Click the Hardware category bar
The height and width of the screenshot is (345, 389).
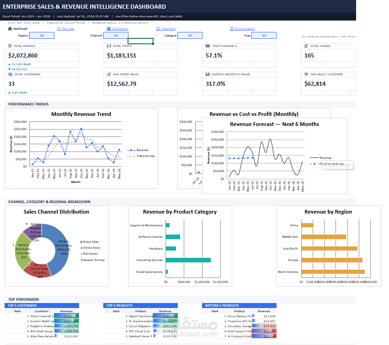171,248
